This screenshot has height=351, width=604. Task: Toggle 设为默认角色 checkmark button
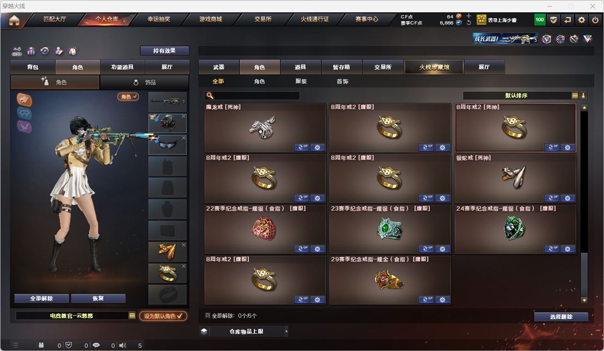pyautogui.click(x=163, y=316)
